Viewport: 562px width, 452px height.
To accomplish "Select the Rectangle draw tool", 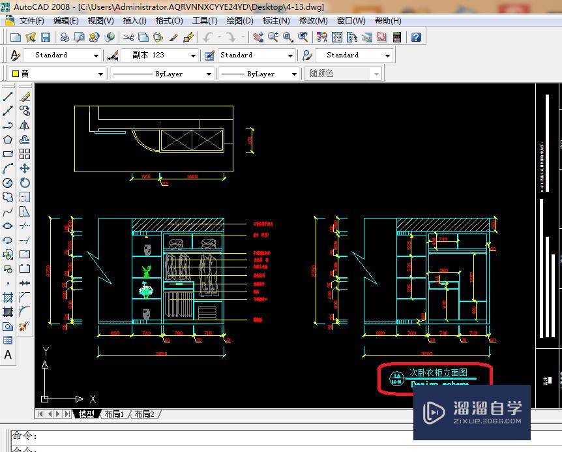I will [x=8, y=154].
